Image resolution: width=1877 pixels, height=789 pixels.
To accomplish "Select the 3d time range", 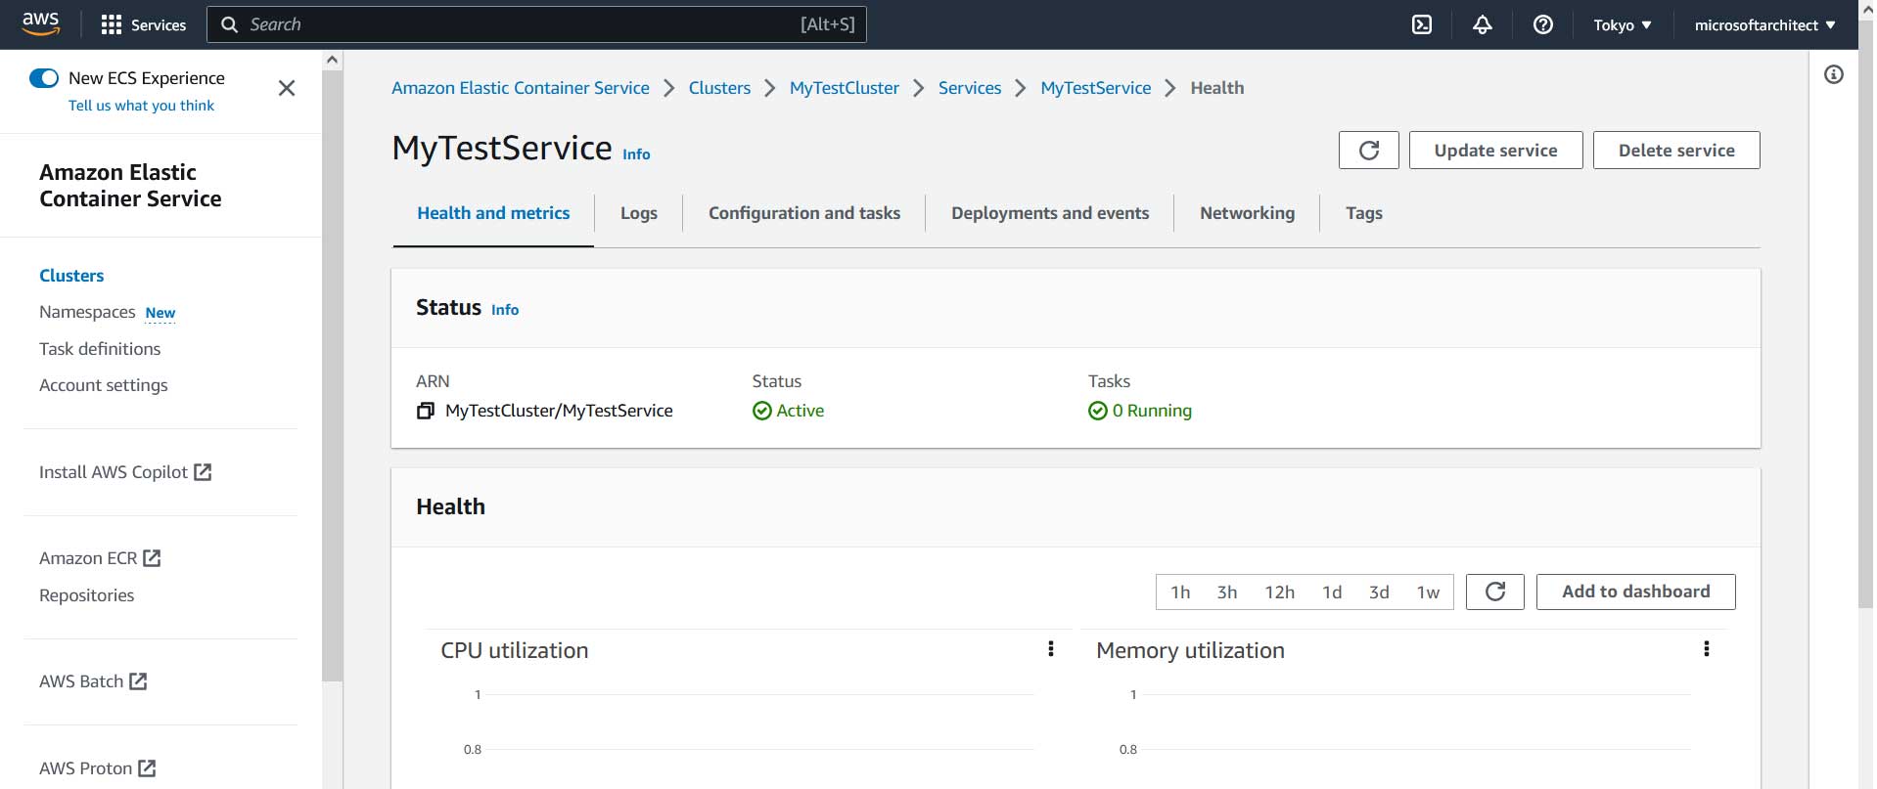I will tap(1379, 592).
